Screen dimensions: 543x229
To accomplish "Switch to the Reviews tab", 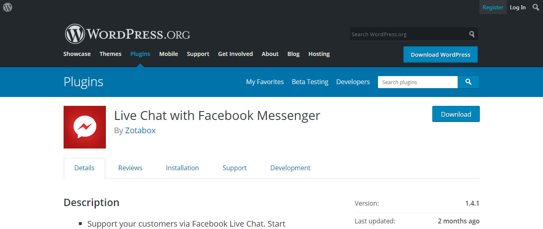I will (x=130, y=168).
